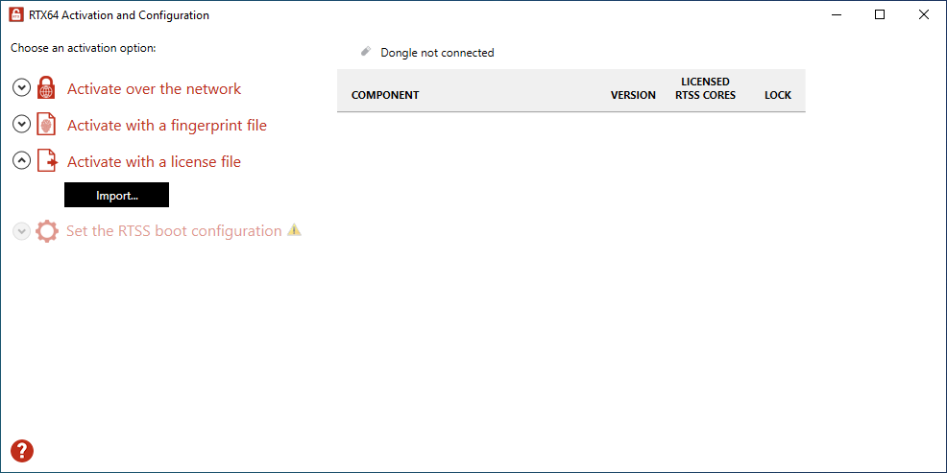Open help via the red question mark
The height and width of the screenshot is (473, 947).
coord(22,451)
